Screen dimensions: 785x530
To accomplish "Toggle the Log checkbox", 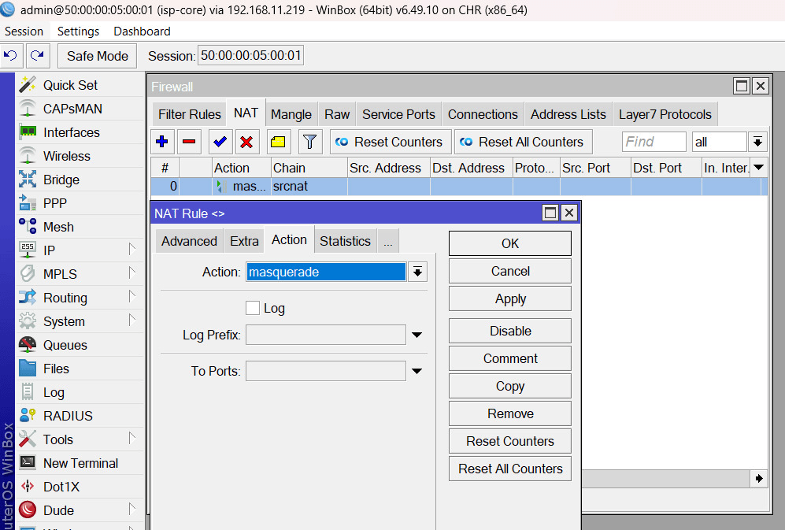I will coord(253,308).
